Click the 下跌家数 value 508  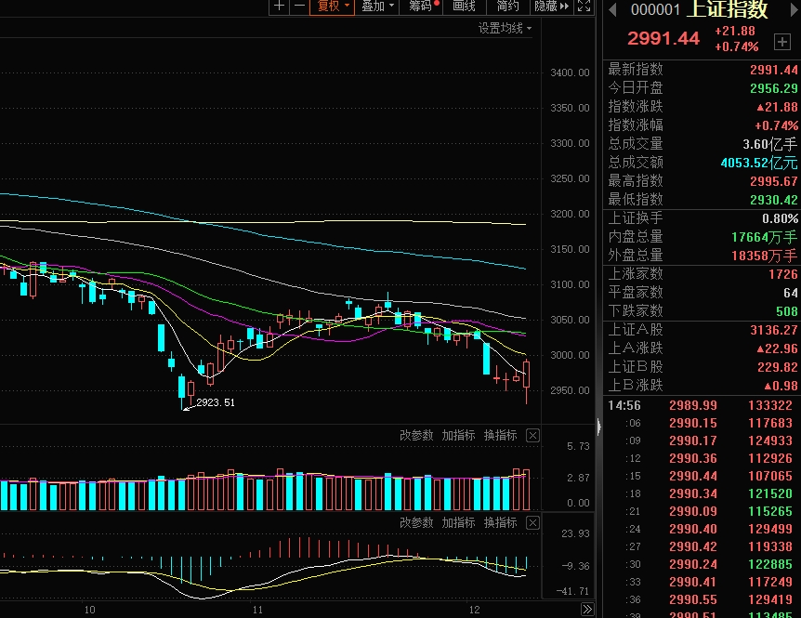(x=787, y=311)
